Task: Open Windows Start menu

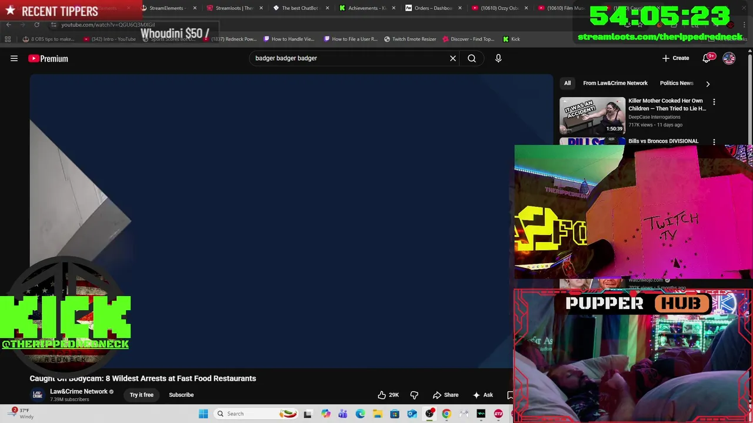Action: tap(203, 414)
